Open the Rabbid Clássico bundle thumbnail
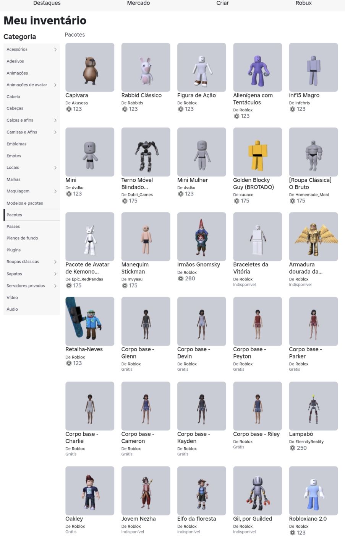The height and width of the screenshot is (551, 345). coord(146,67)
